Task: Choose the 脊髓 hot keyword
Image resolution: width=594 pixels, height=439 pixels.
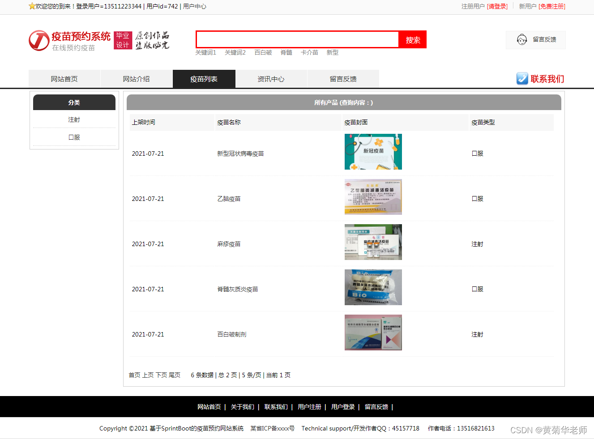Action: (286, 52)
